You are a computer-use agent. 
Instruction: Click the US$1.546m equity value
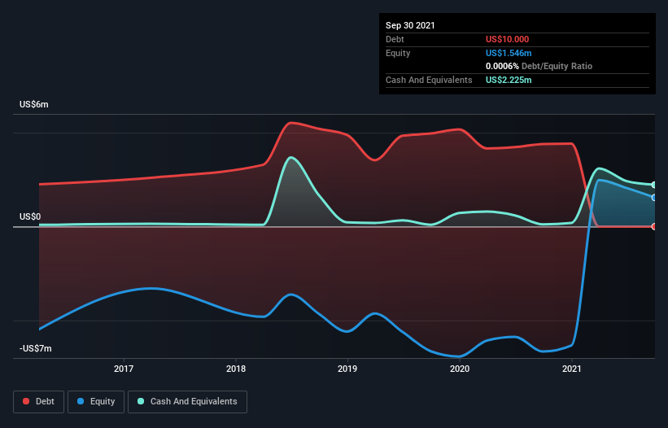509,53
